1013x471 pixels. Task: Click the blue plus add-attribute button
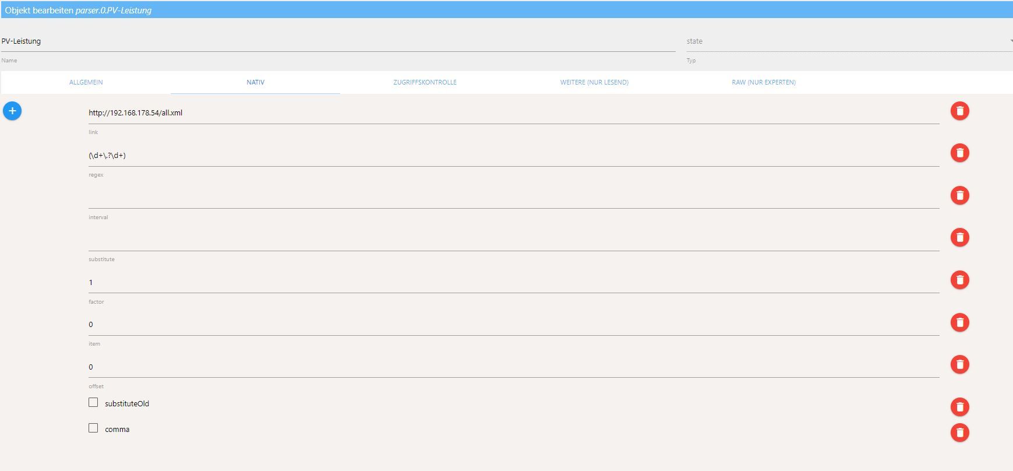(x=12, y=111)
